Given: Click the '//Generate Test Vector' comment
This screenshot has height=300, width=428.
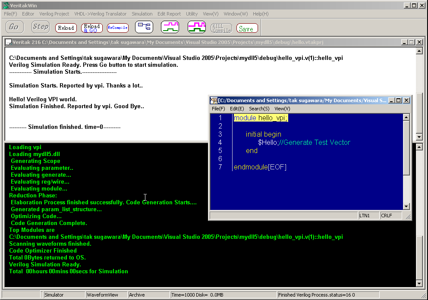Looking at the screenshot, I should (315, 142).
